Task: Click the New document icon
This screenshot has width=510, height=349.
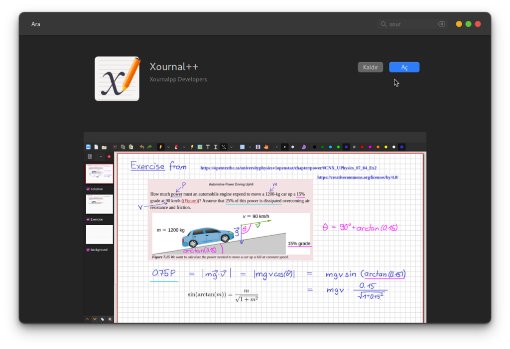Action: click(96, 147)
